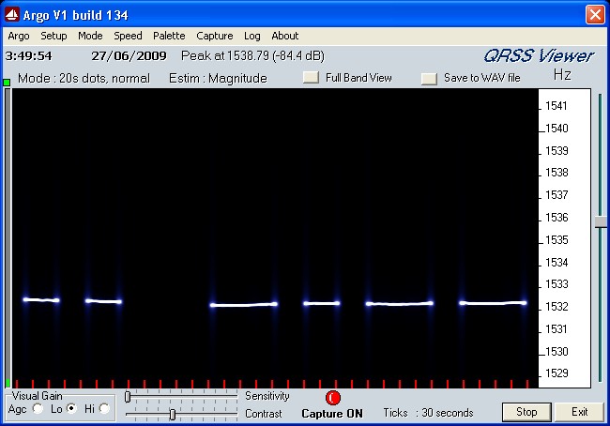Screen dimensions: 610x426
Task: Toggle the Full Band View checkbox
Action: tap(311, 78)
